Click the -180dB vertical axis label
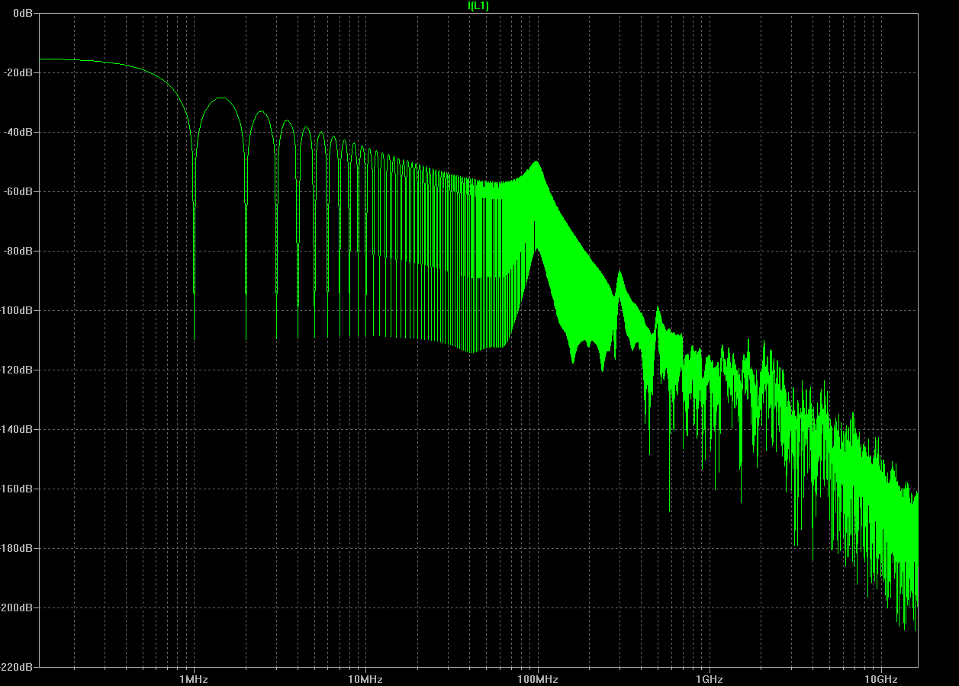The height and width of the screenshot is (686, 959). click(17, 549)
